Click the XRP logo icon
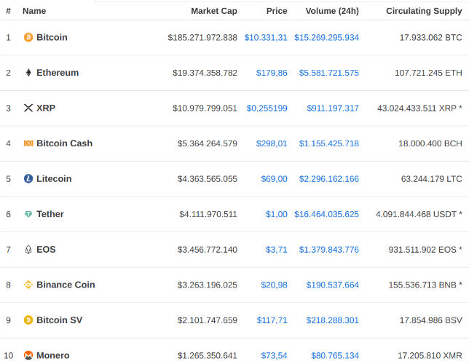 [28, 108]
